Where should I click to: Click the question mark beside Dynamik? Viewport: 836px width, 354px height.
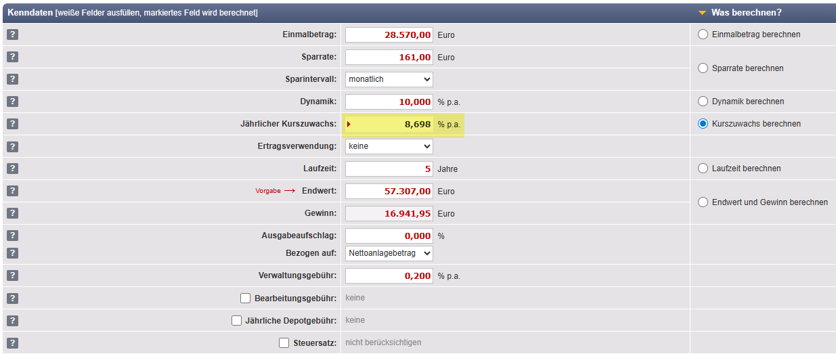coord(12,102)
